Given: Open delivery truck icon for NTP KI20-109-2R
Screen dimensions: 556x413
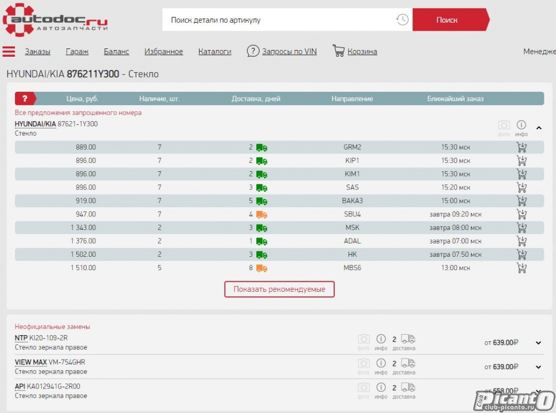Looking at the screenshot, I should pyautogui.click(x=408, y=339).
